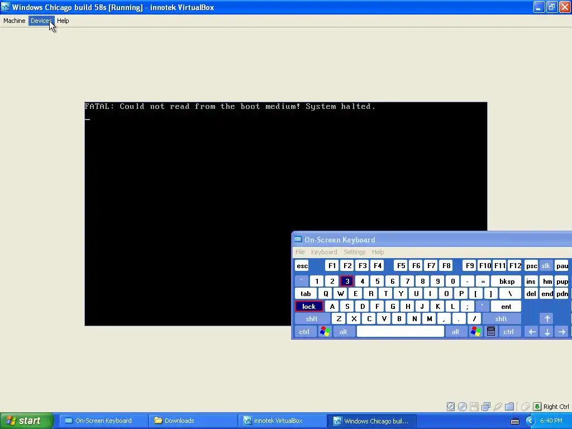Click the application menu key icon
This screenshot has width=572, height=429.
click(491, 332)
